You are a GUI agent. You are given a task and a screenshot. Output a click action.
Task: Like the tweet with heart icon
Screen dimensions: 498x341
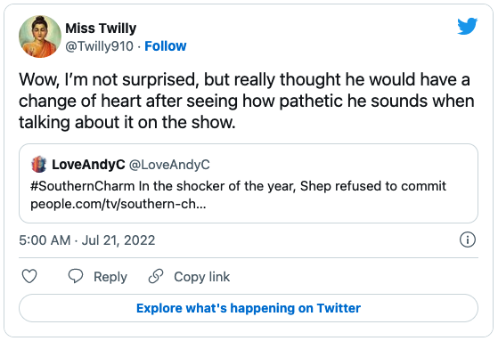click(x=29, y=276)
